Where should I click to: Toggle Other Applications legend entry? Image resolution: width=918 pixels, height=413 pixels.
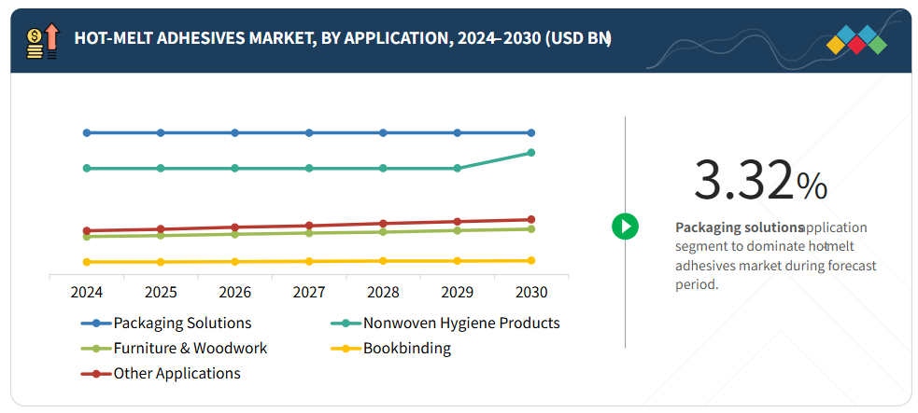tap(177, 373)
